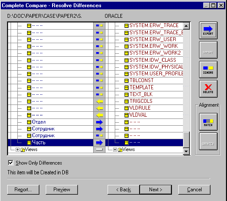Select TEMPLATE table entry
The image size is (227, 201).
coord(141,87)
